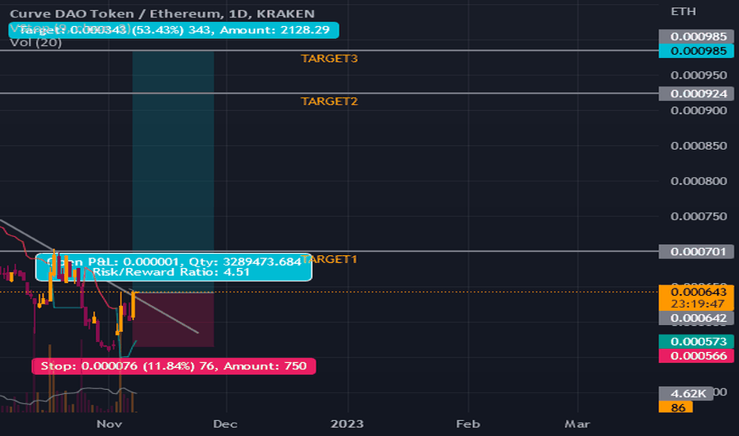
Task: Click the grey 0.000642 price label
Action: [x=696, y=318]
